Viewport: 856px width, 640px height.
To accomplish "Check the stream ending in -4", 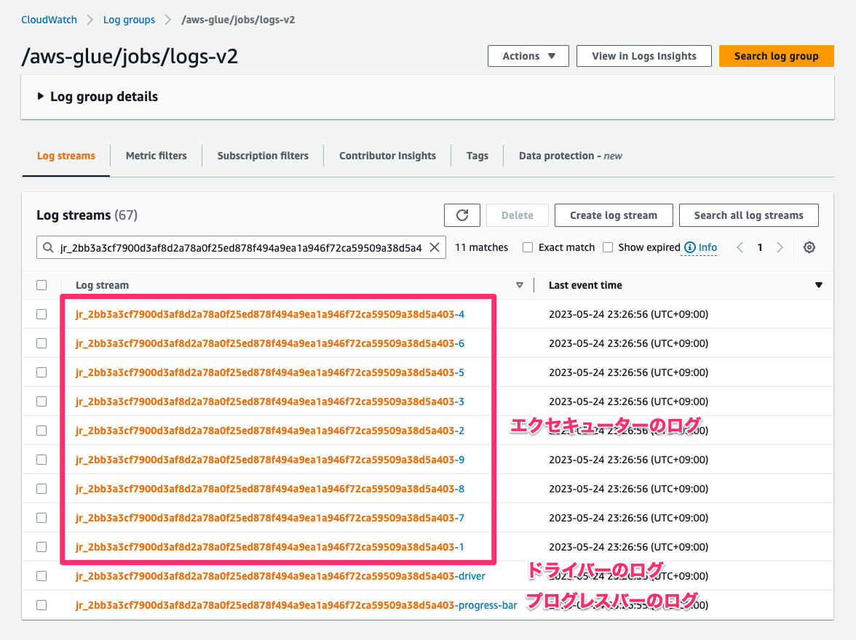I will (41, 314).
